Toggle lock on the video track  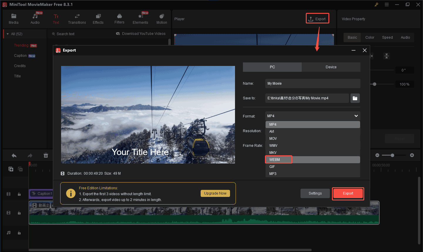pyautogui.click(x=19, y=213)
